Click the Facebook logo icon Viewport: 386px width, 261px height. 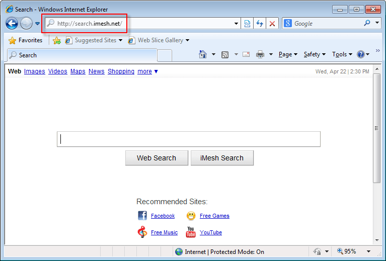[142, 216]
